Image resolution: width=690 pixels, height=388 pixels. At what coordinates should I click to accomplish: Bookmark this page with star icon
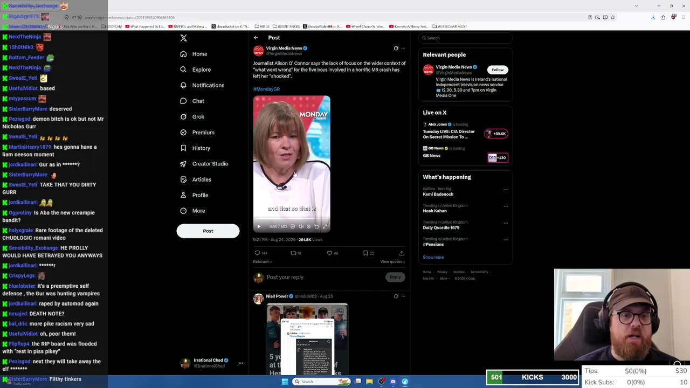pos(612,17)
